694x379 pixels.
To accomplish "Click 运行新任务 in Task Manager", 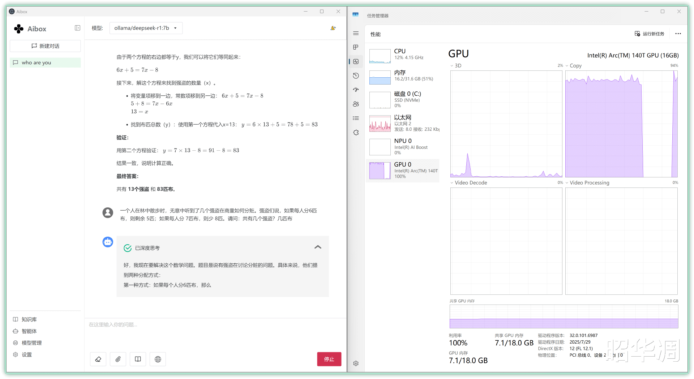I will [650, 34].
